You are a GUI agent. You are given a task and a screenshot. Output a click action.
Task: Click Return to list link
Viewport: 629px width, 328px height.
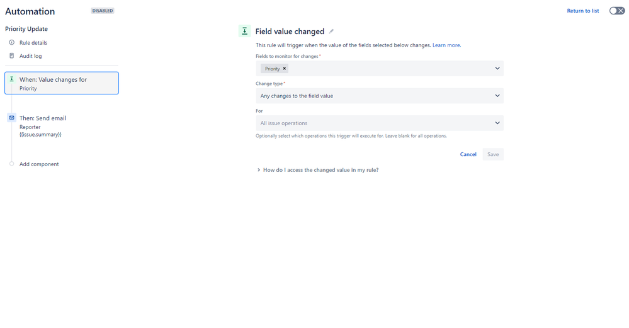coord(583,11)
